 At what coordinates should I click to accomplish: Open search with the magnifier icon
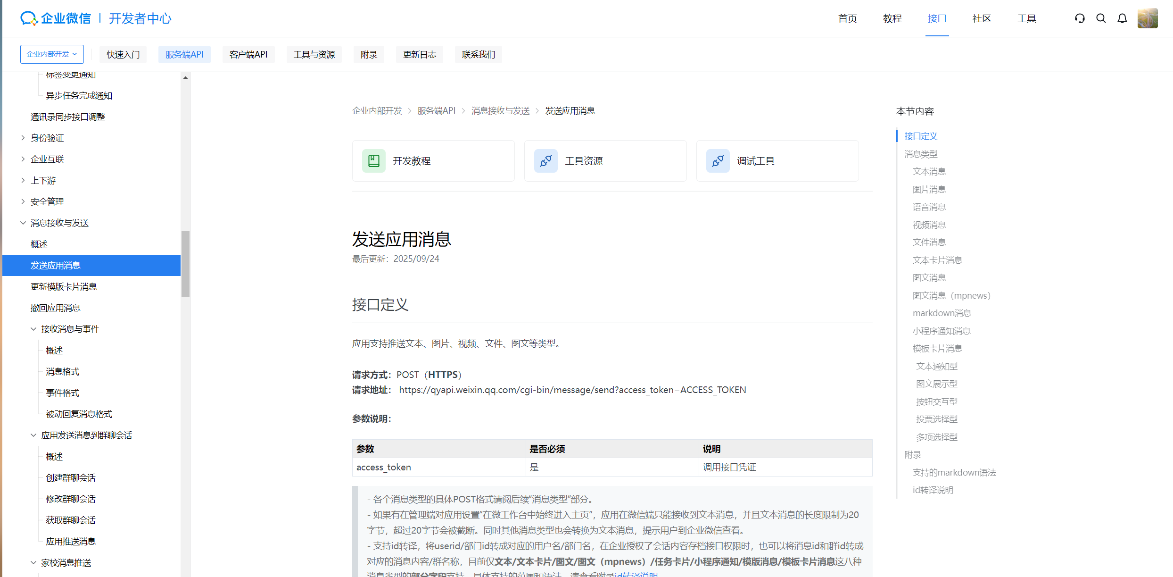pyautogui.click(x=1101, y=18)
